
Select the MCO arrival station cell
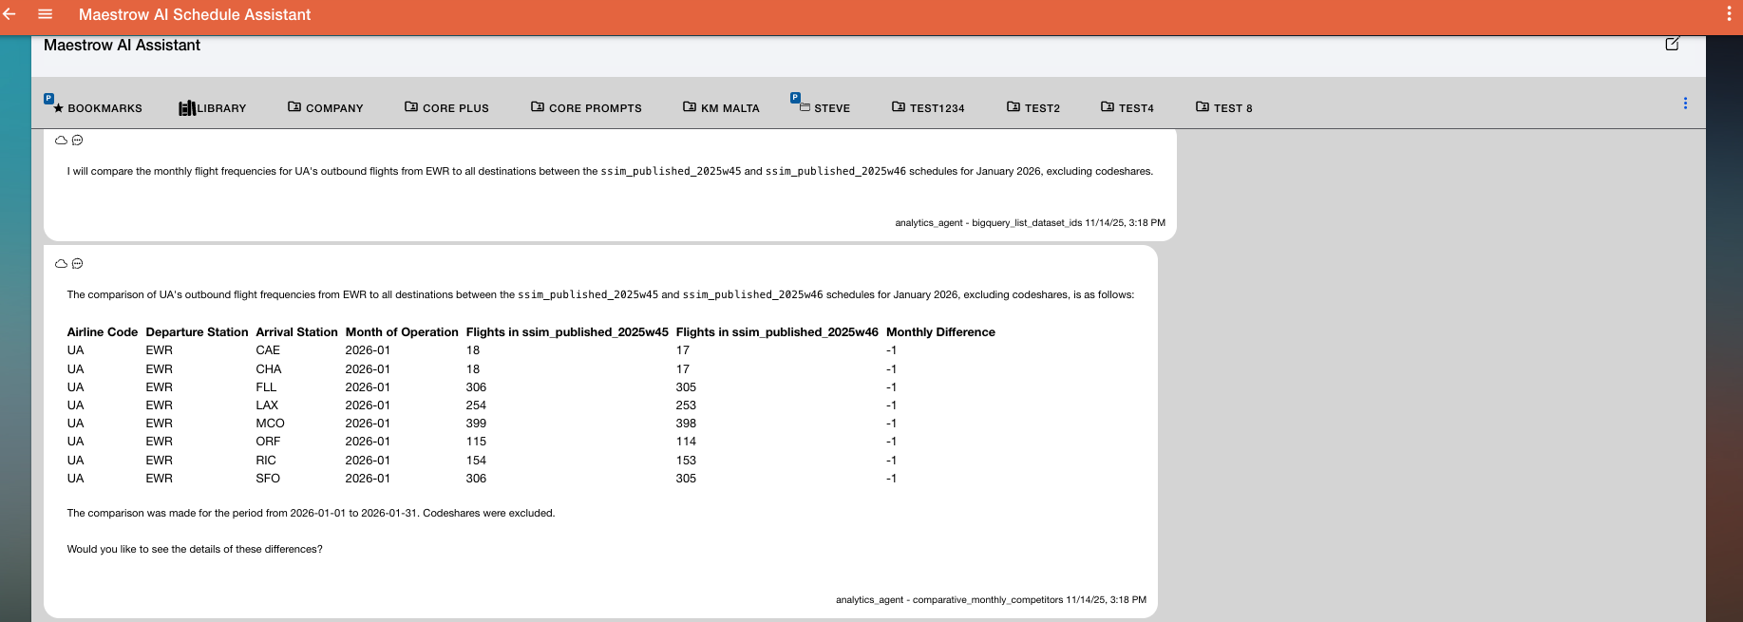pyautogui.click(x=270, y=423)
